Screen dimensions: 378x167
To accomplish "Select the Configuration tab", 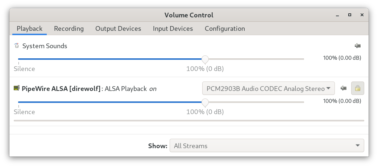I will click(225, 28).
